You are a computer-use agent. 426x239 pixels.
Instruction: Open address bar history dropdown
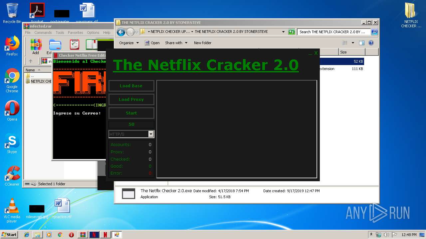point(283,32)
